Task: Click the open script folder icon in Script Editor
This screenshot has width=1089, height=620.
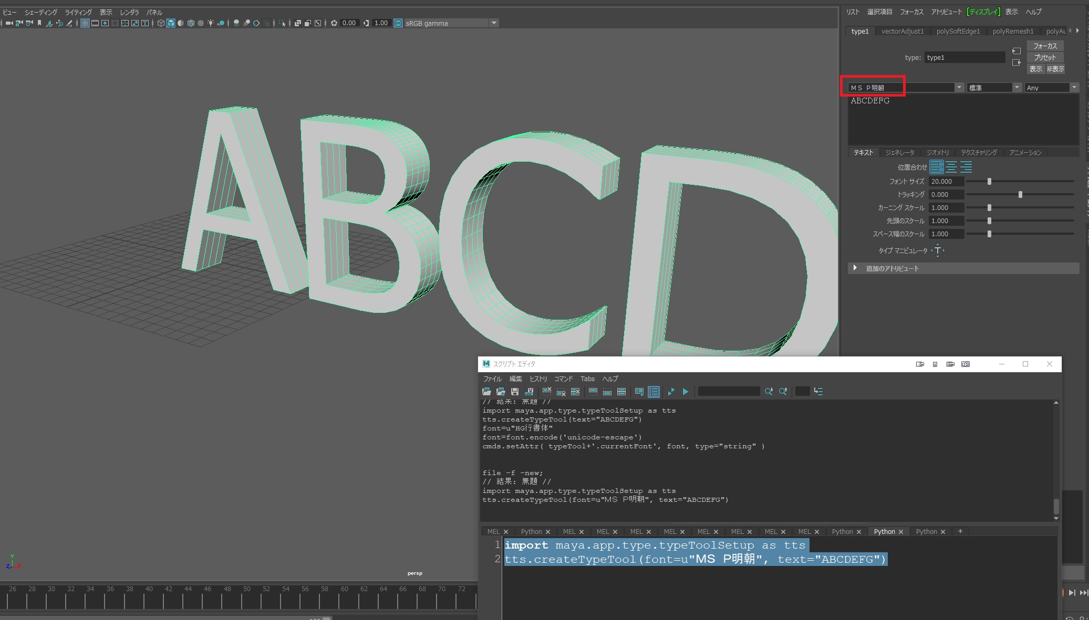Action: (485, 392)
